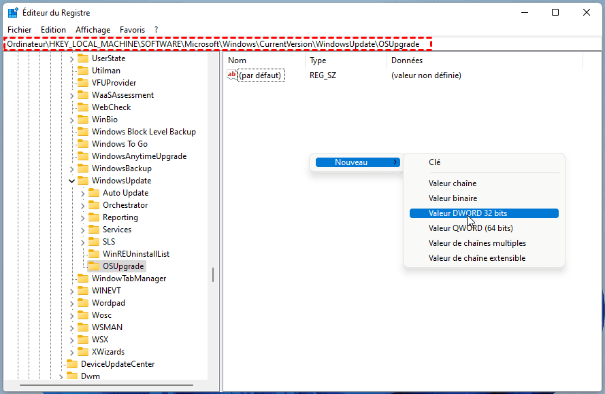The image size is (605, 394).
Task: Open the Fichier menu
Action: (19, 30)
